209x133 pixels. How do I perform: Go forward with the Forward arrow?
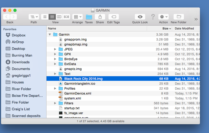14,17
